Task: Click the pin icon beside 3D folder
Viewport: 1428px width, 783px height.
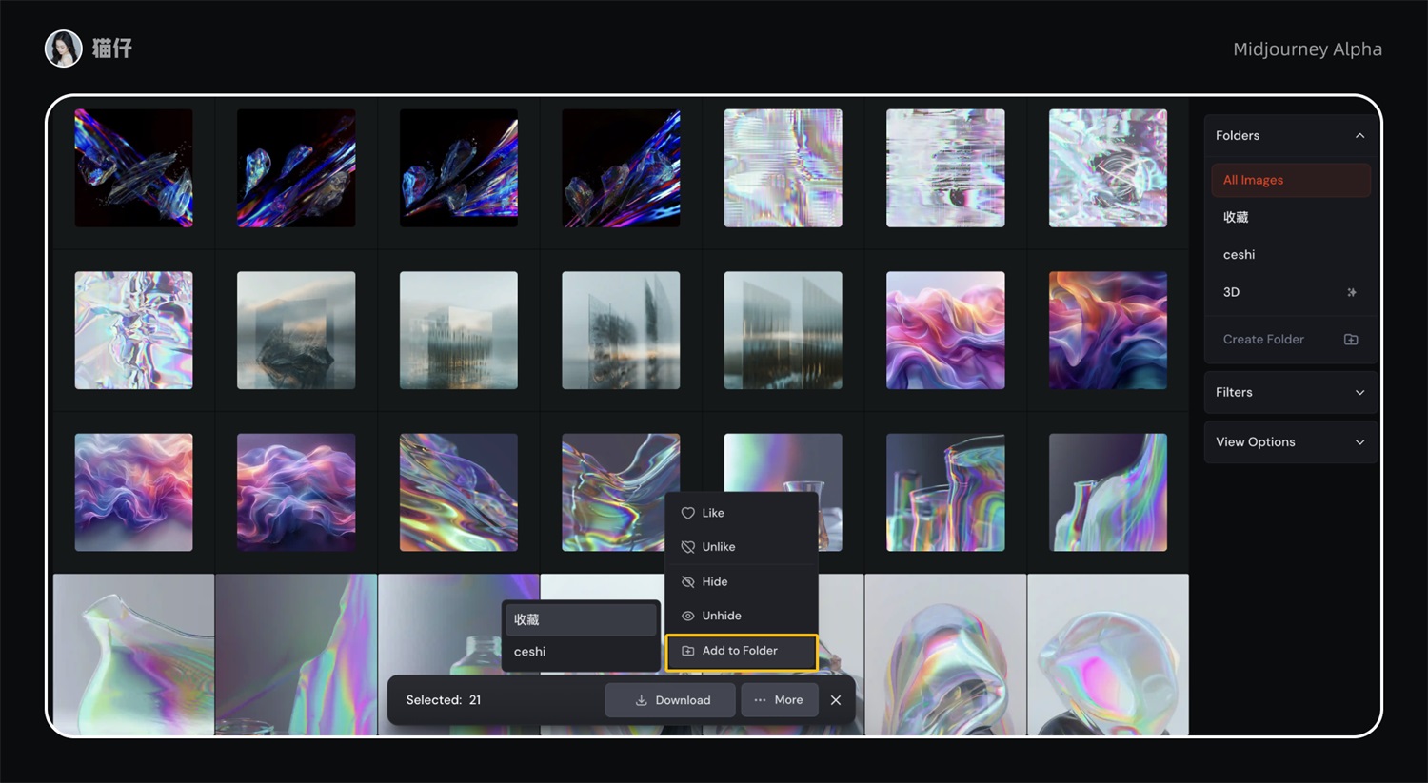Action: tap(1351, 292)
